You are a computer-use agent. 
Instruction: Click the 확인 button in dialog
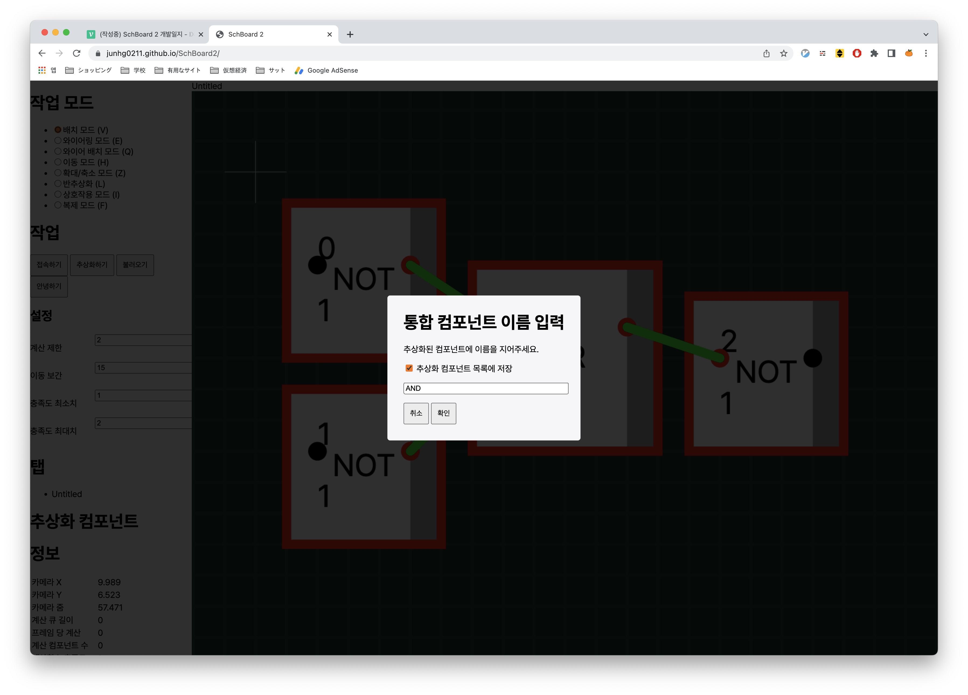pos(443,413)
